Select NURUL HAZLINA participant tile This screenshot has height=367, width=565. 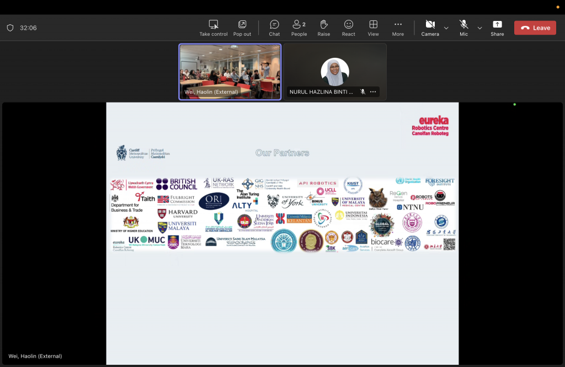pos(335,72)
